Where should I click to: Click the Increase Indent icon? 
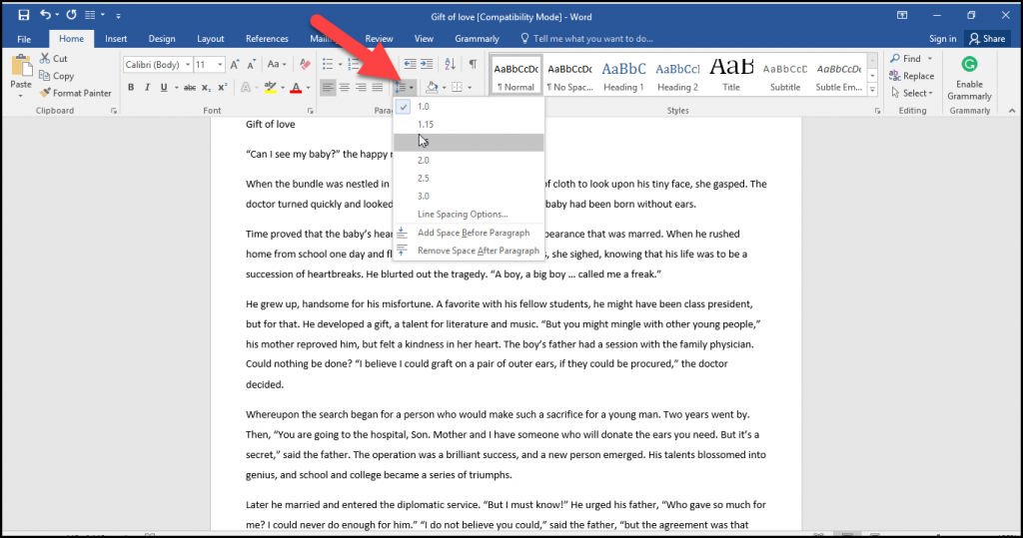(x=427, y=64)
